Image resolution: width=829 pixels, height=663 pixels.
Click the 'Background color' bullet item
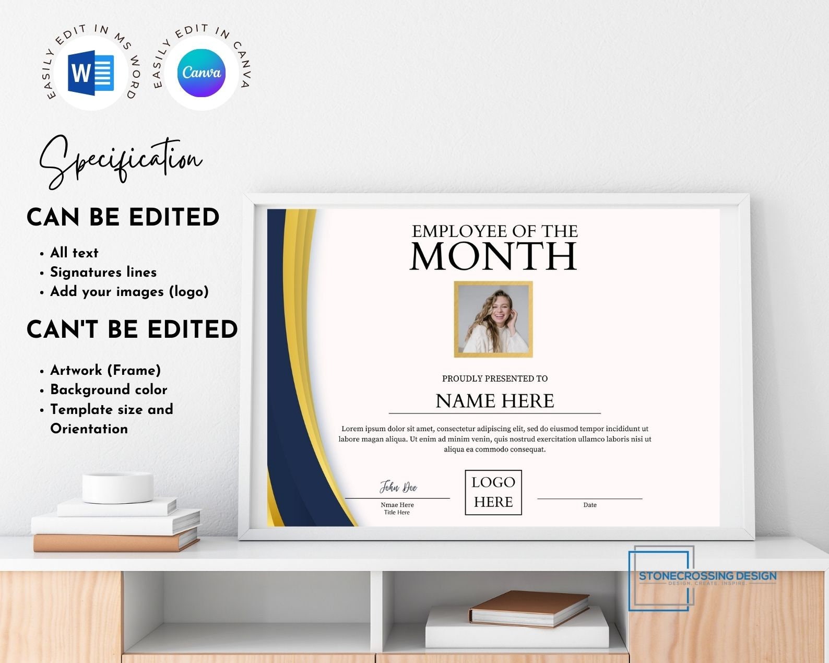tap(109, 389)
